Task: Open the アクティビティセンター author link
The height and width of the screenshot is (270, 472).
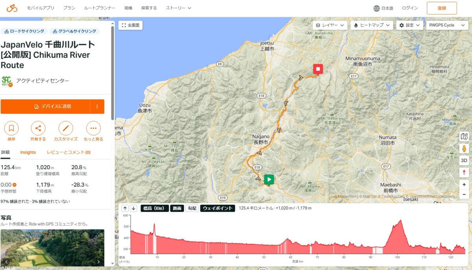Action: (x=42, y=81)
